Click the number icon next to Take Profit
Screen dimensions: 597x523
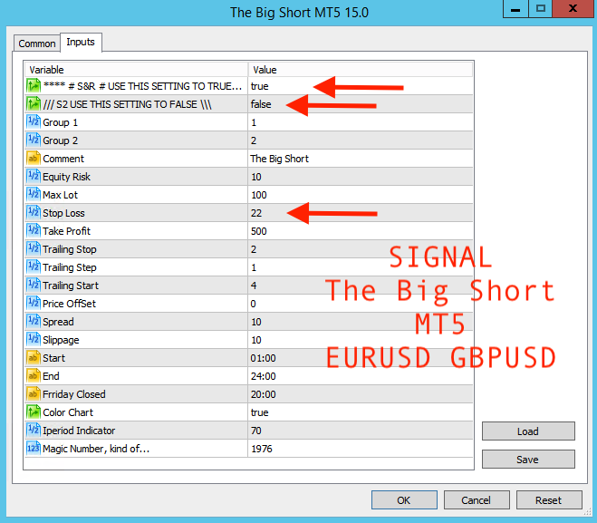[34, 230]
